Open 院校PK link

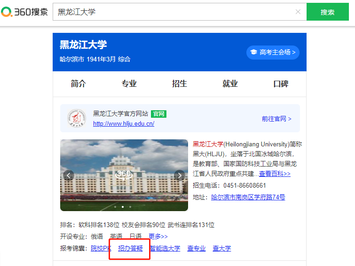click(x=101, y=248)
